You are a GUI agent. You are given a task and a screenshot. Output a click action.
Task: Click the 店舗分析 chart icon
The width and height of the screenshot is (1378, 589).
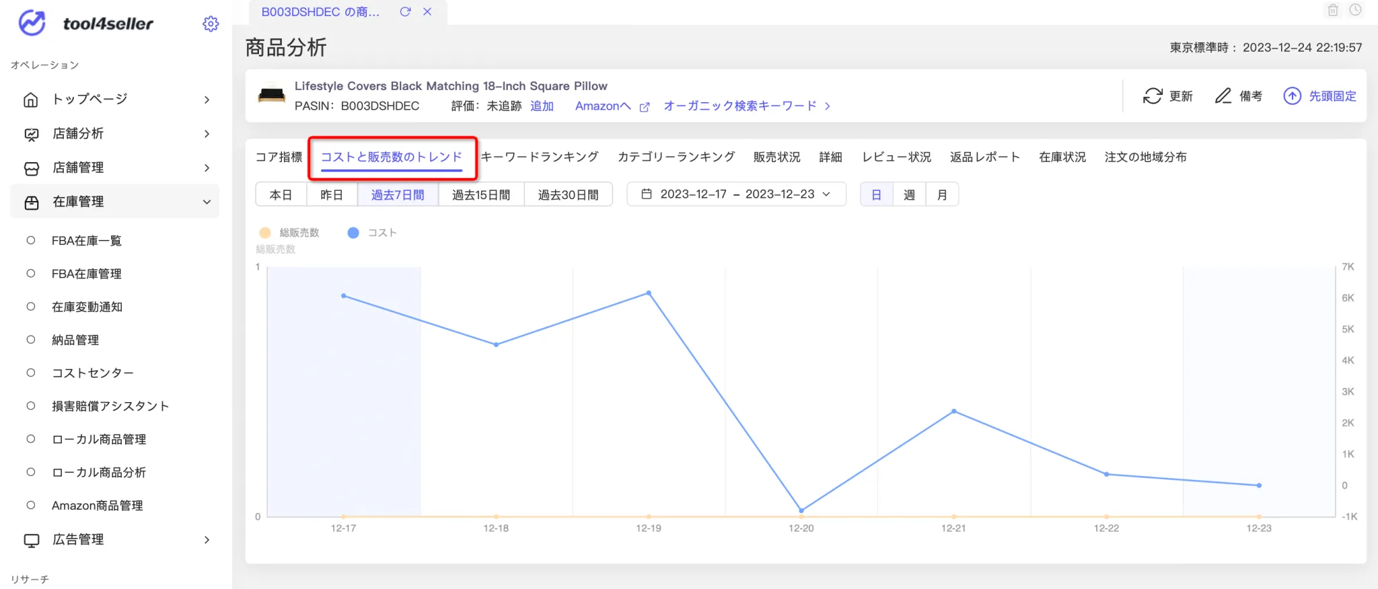pos(31,134)
